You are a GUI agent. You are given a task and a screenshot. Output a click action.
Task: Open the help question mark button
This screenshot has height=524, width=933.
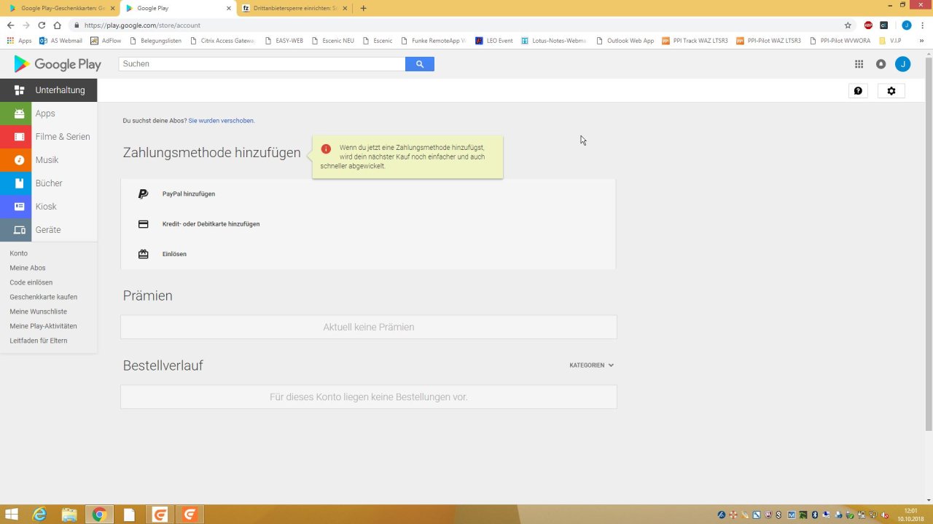pos(858,91)
